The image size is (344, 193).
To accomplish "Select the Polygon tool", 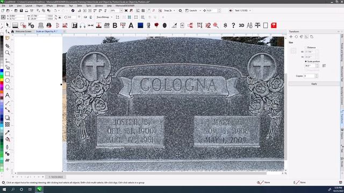I will pos(8,87).
